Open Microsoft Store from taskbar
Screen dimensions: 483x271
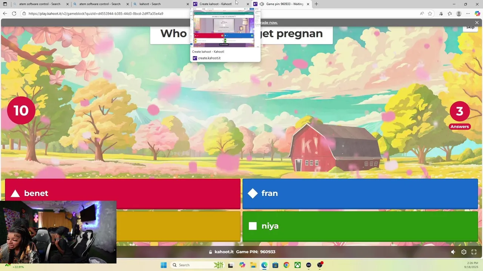pos(275,265)
